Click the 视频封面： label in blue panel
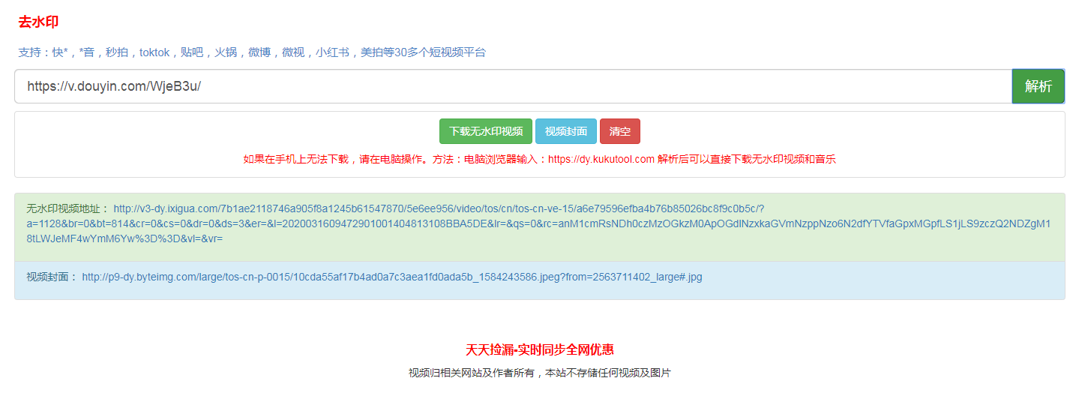The width and height of the screenshot is (1079, 399). click(x=52, y=277)
